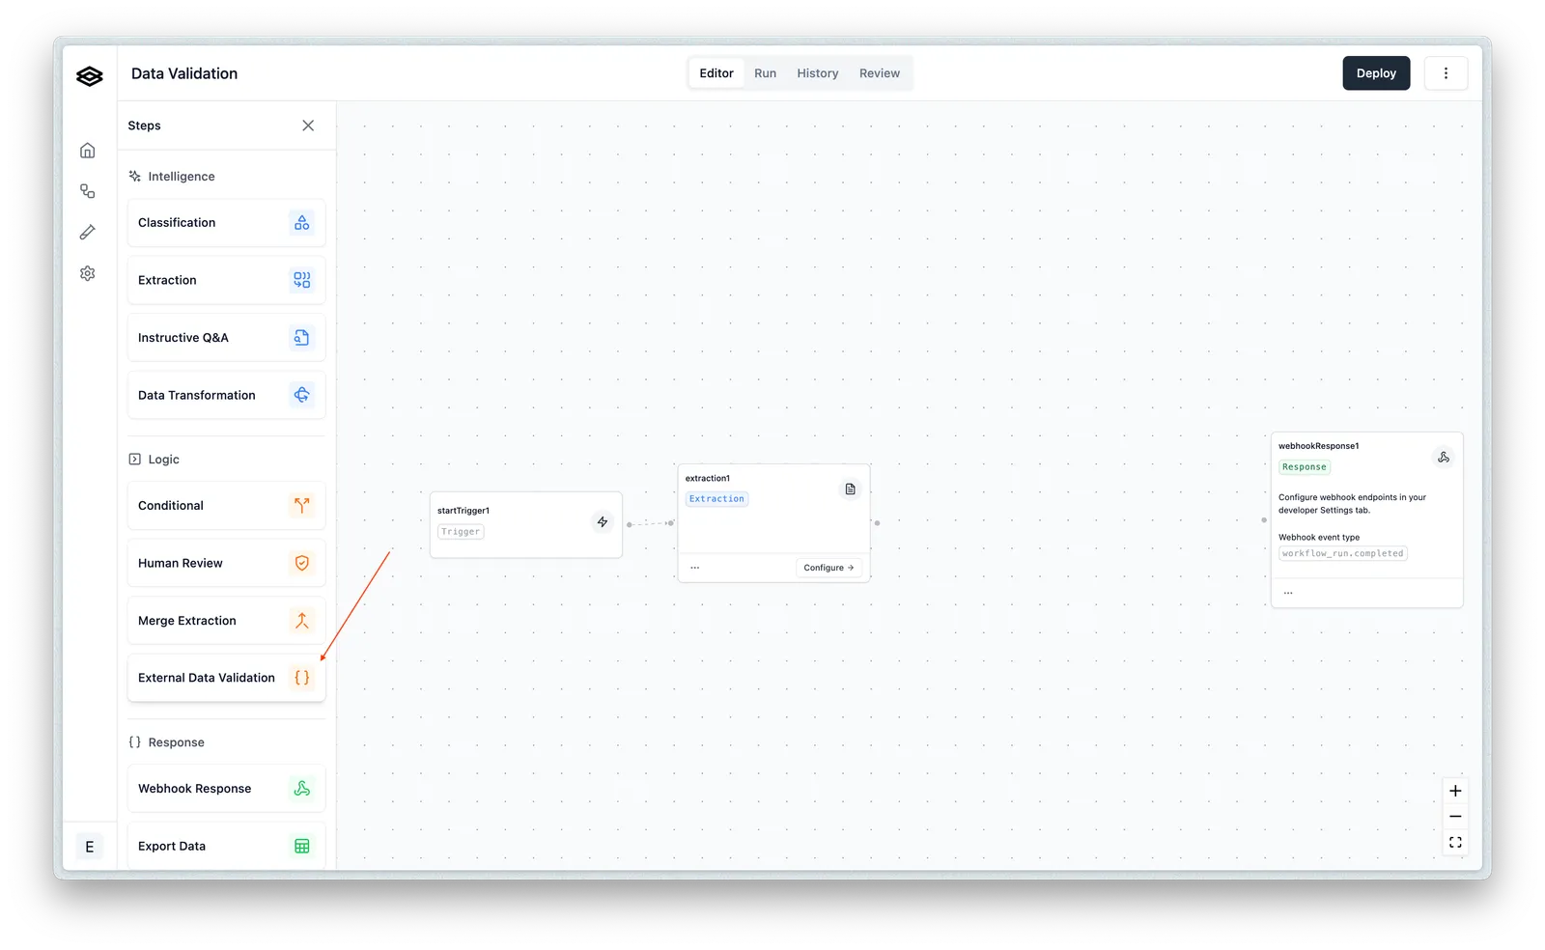Select the Webhook Response step card
Screen dimensions: 1545x950
point(226,789)
